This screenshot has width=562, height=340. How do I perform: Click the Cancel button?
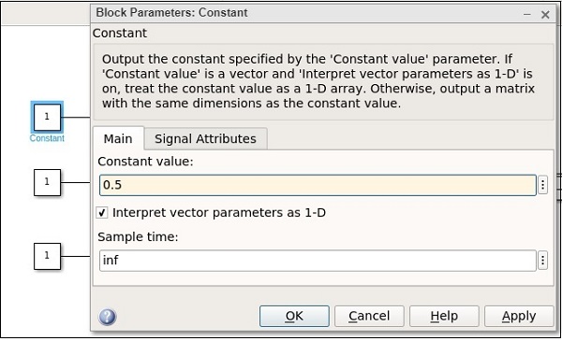369,316
